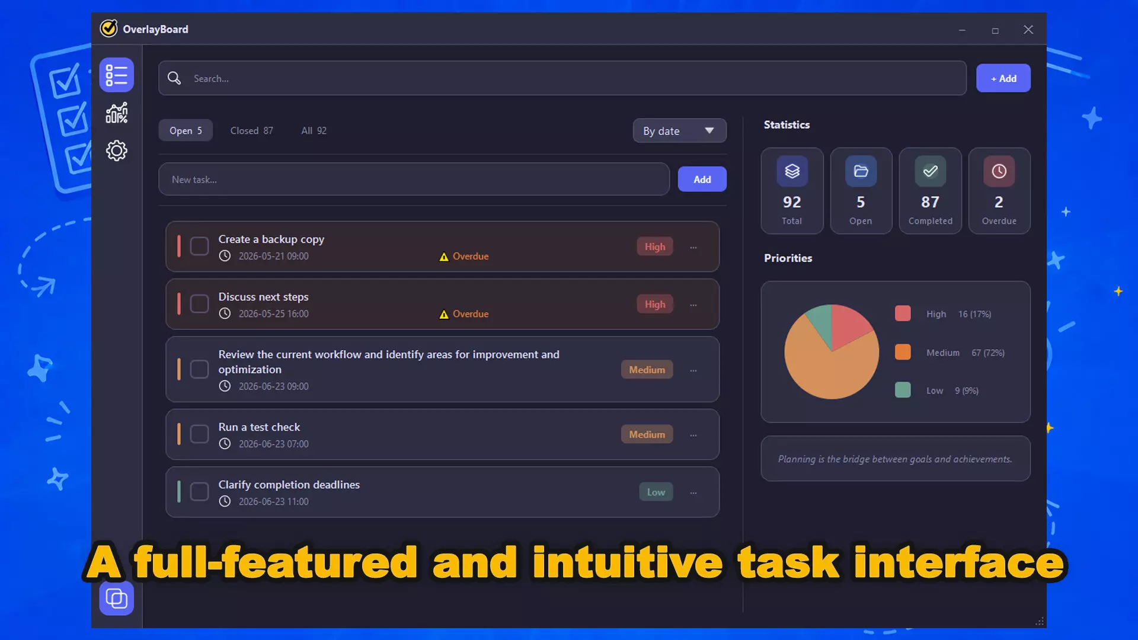
Task: Open the statistics chart view in sidebar
Action: click(x=116, y=113)
